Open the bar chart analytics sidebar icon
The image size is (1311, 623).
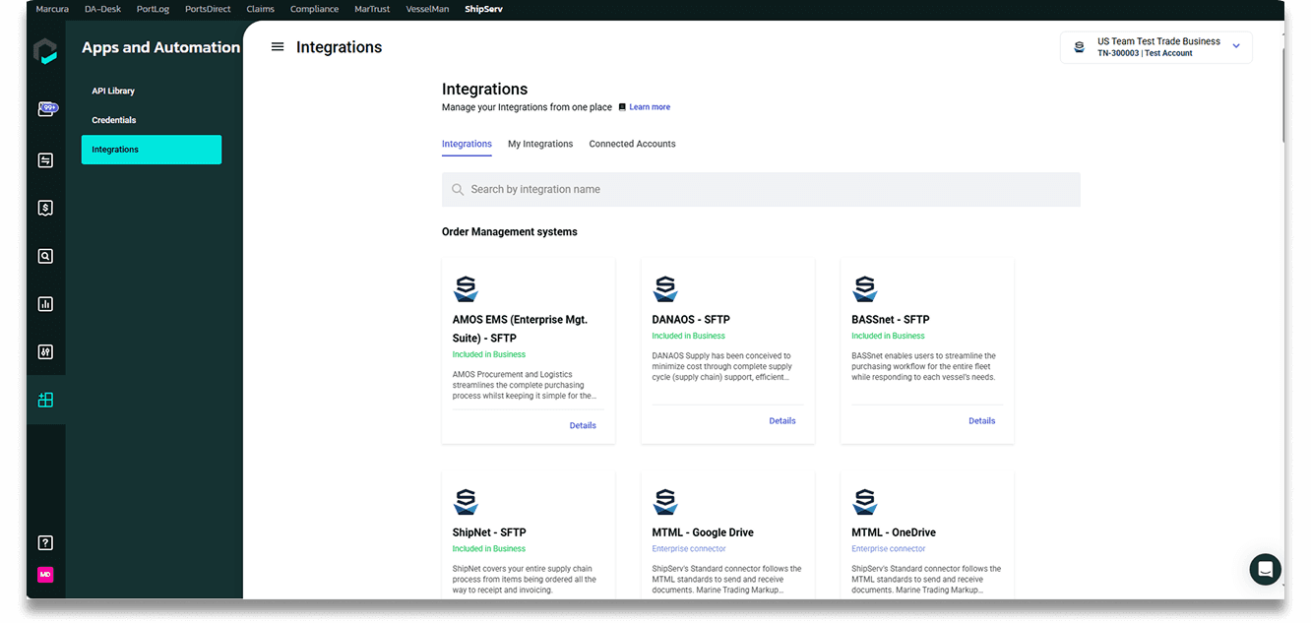(x=45, y=304)
